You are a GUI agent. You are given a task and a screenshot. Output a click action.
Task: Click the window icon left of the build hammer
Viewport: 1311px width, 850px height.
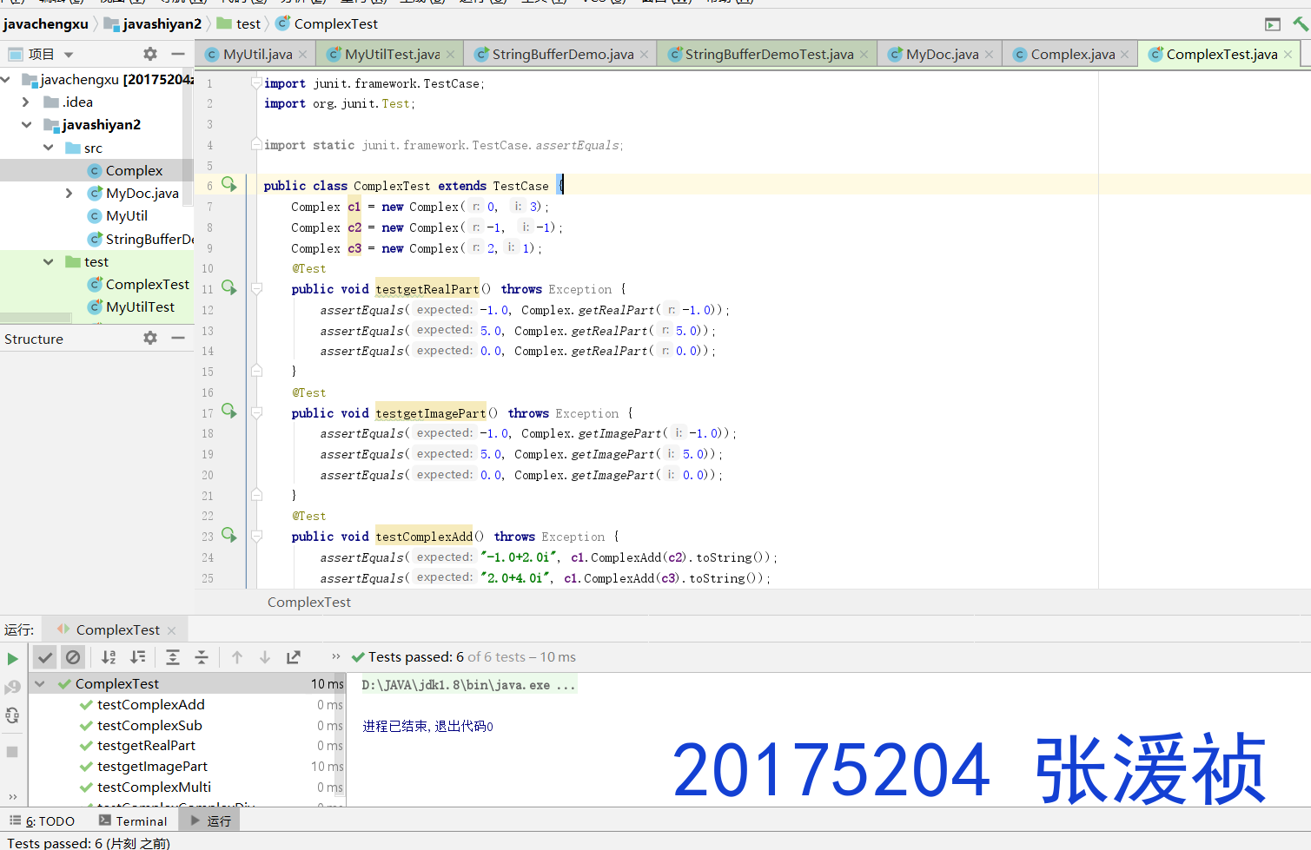click(x=1273, y=24)
